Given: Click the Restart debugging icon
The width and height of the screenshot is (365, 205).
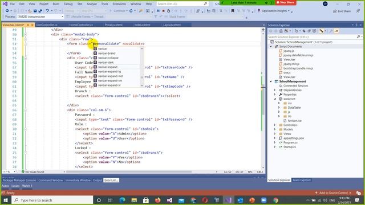Looking at the screenshot, I should coord(169,11).
